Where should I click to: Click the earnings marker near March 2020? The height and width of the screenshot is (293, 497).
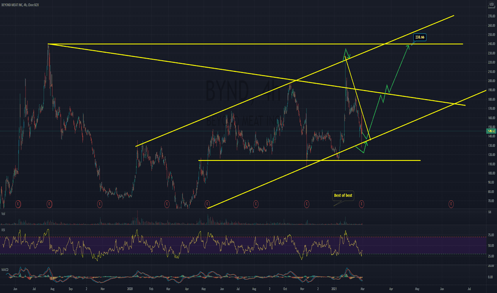tap(167, 205)
